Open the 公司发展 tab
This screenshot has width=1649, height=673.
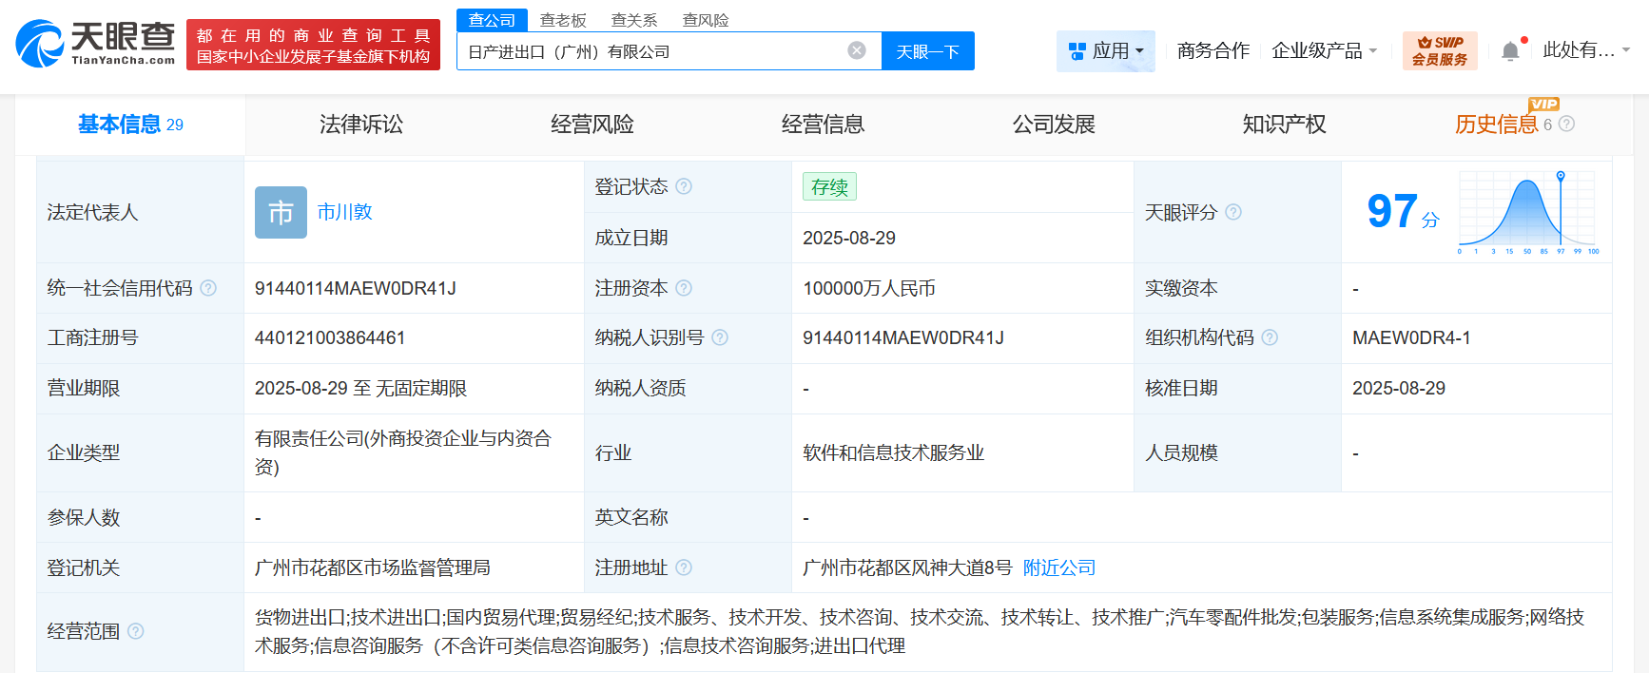(x=1054, y=125)
